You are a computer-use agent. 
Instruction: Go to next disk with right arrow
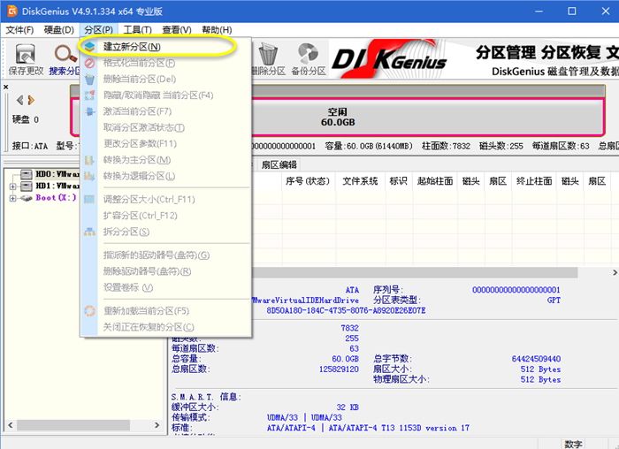tap(31, 100)
